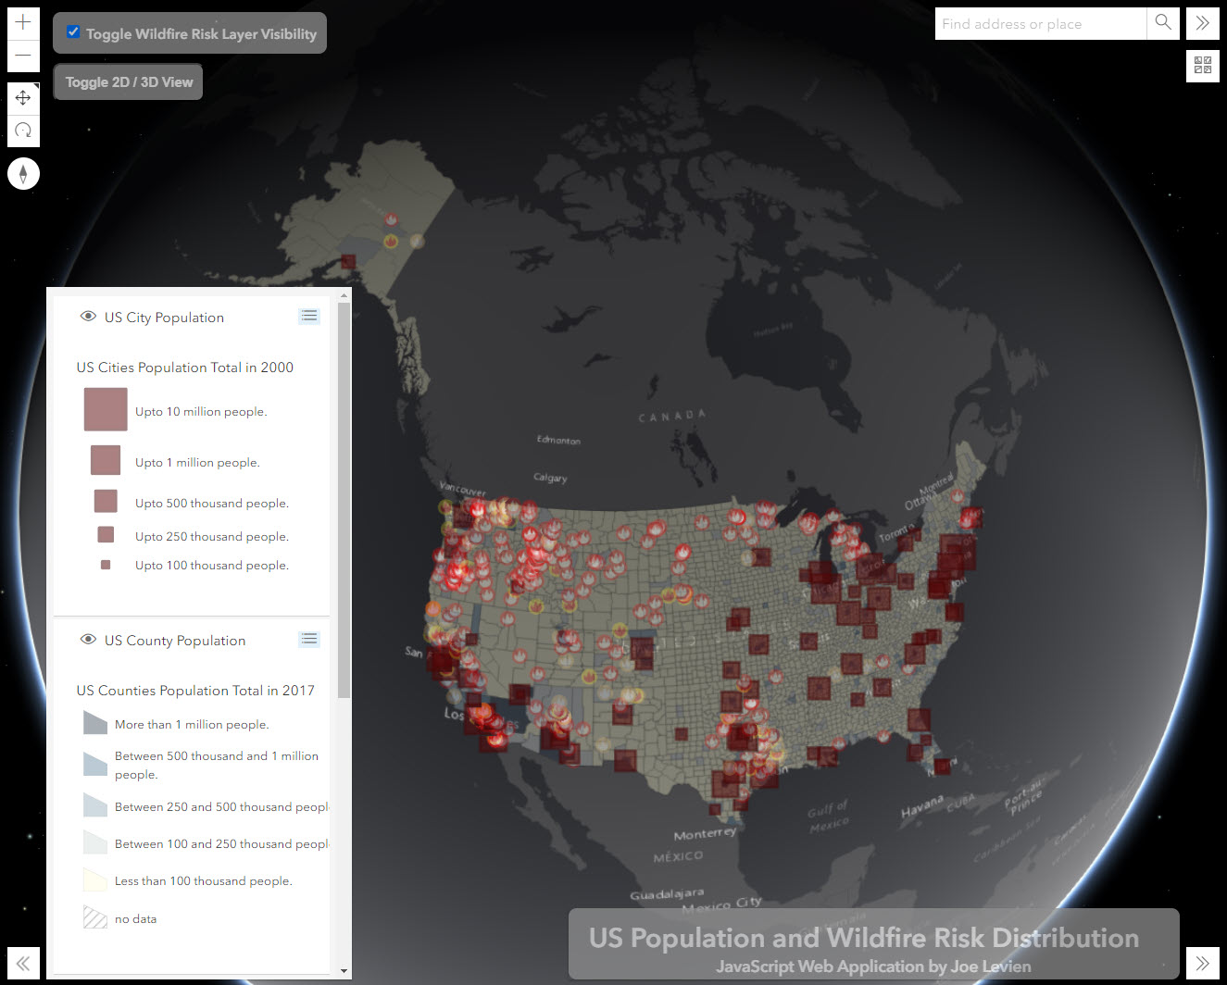Select the US Cities Population Total in 2000 heading
Screen dimensions: 1227x985
tap(184, 367)
